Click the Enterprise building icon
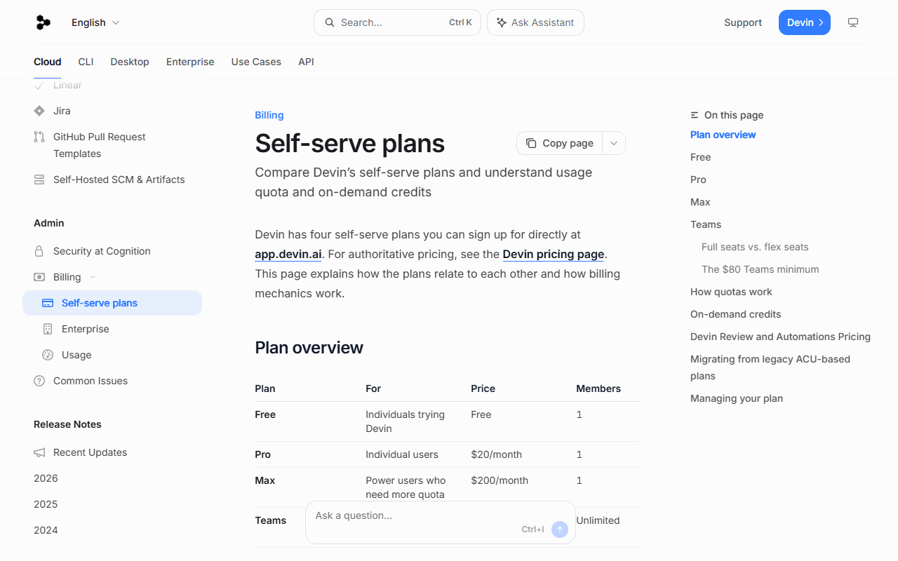Image resolution: width=898 pixels, height=561 pixels. click(x=48, y=329)
